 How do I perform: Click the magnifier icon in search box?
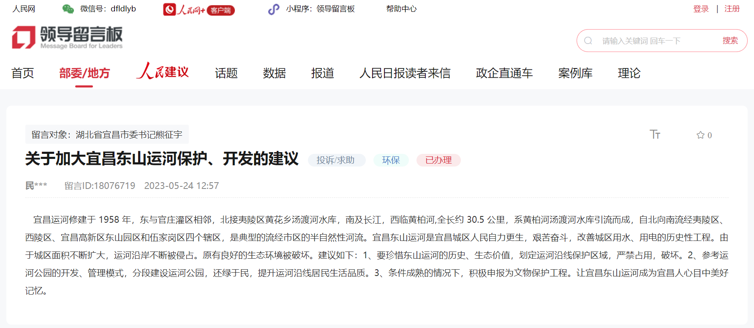(x=588, y=41)
